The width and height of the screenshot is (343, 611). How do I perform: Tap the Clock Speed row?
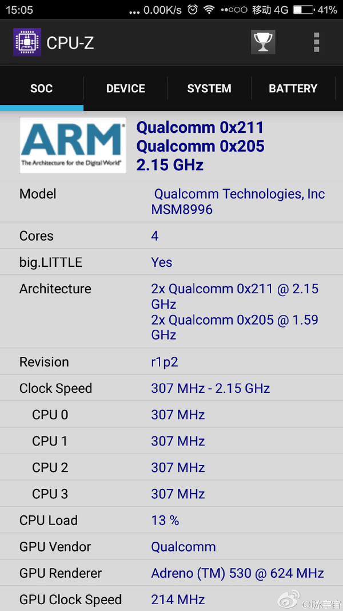click(171, 388)
